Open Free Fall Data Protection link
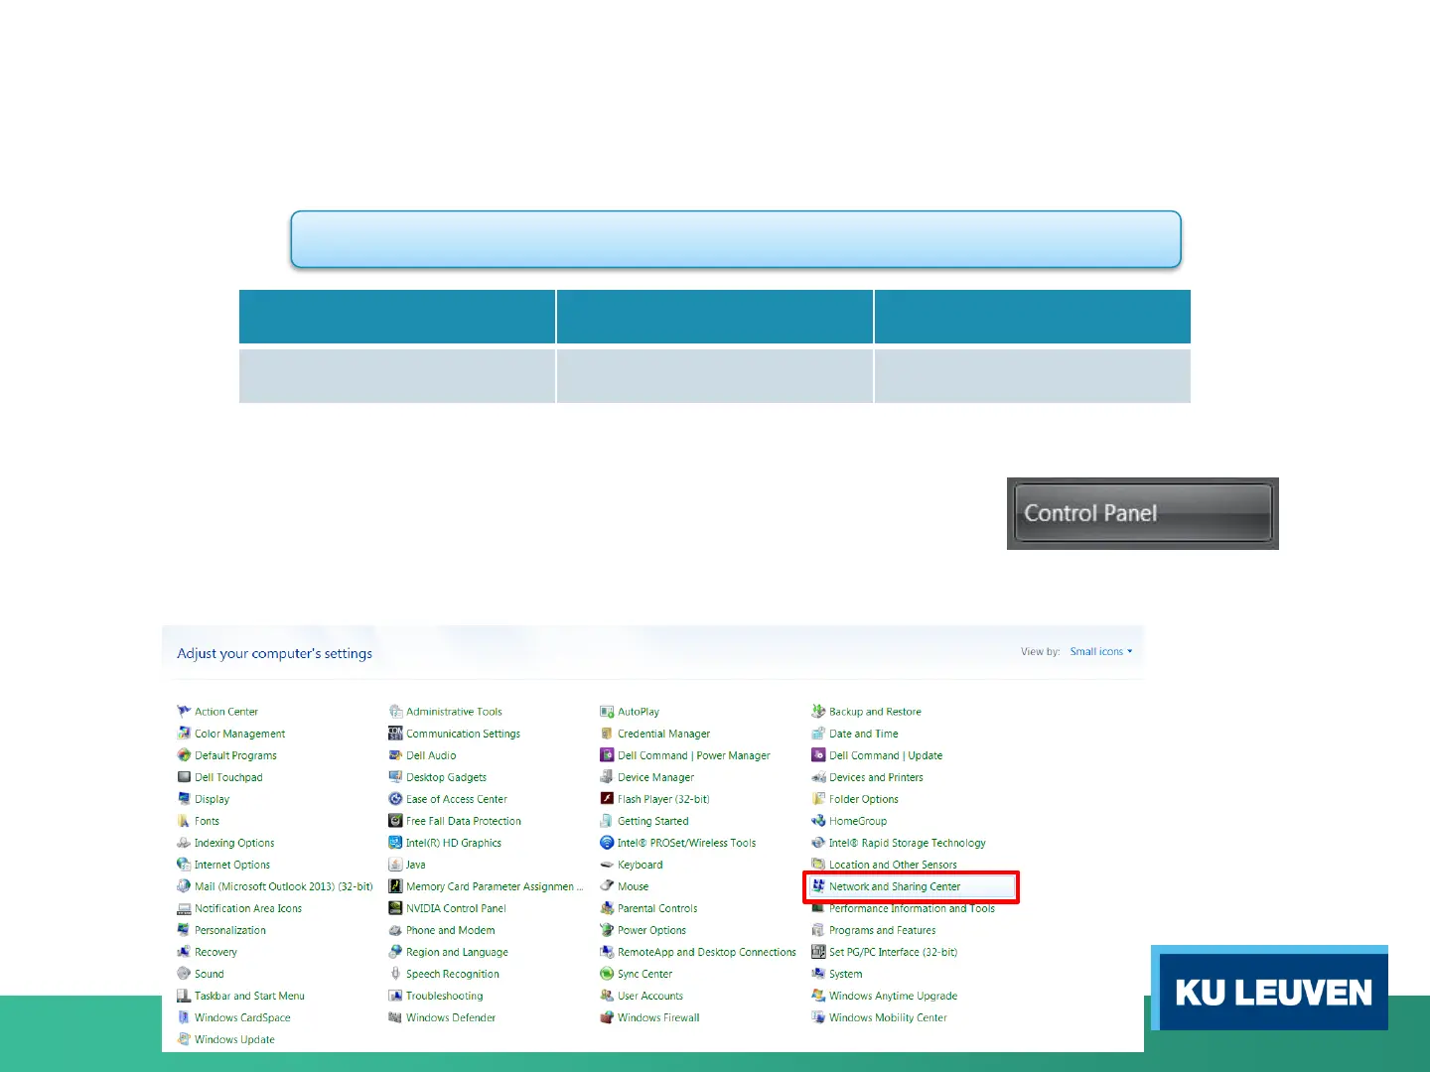This screenshot has width=1430, height=1072. point(464,821)
